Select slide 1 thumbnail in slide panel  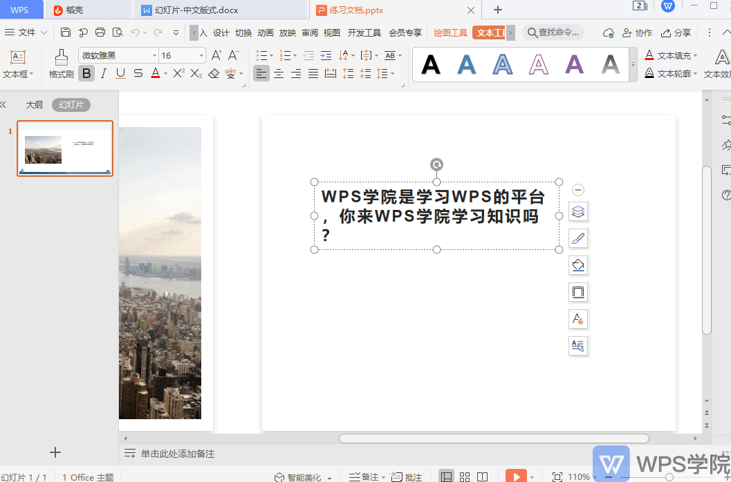pos(65,148)
